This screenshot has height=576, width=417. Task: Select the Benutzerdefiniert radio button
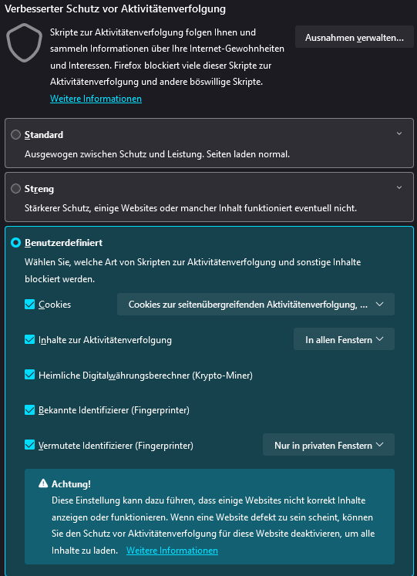coord(15,243)
